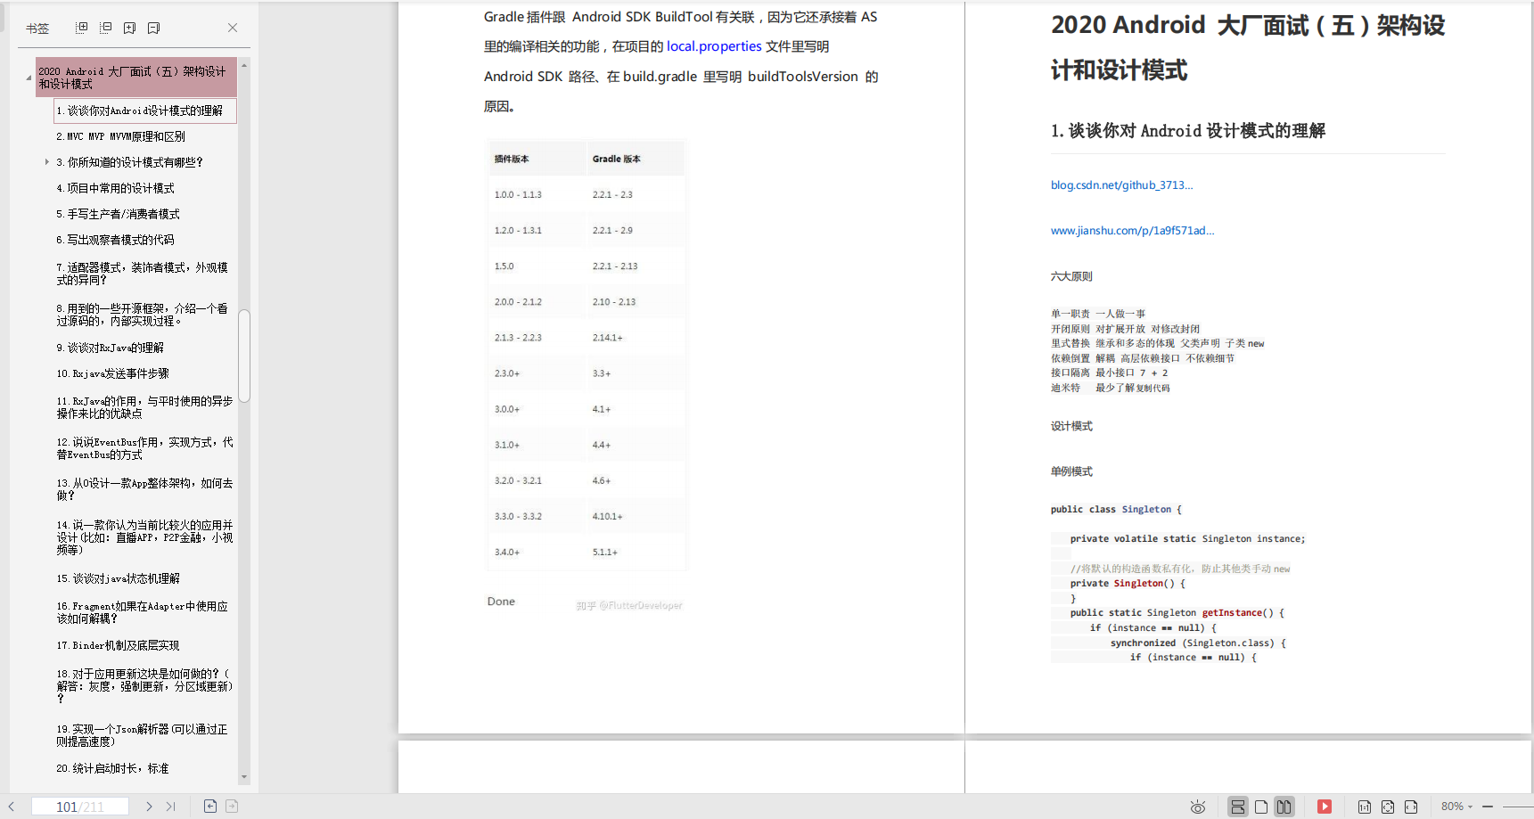
Task: Switch to continuous scroll view
Action: [x=1238, y=807]
